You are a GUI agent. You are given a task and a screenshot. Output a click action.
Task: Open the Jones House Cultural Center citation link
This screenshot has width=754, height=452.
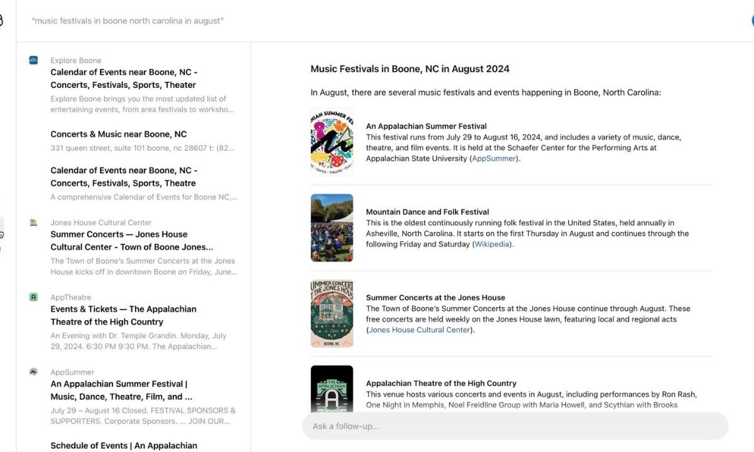pyautogui.click(x=419, y=330)
